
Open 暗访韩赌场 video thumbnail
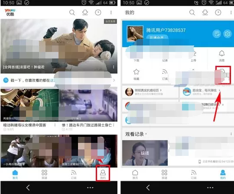(30, 105)
